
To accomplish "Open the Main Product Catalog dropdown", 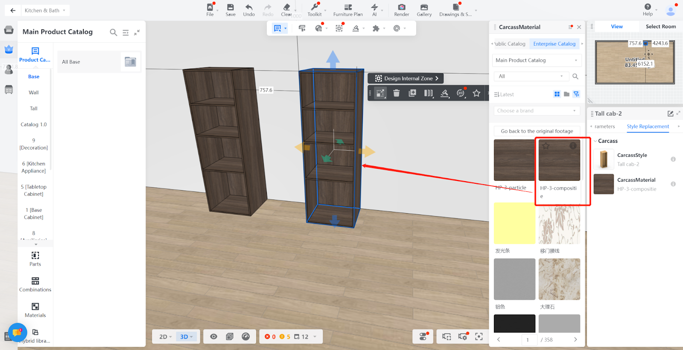I will [536, 61].
